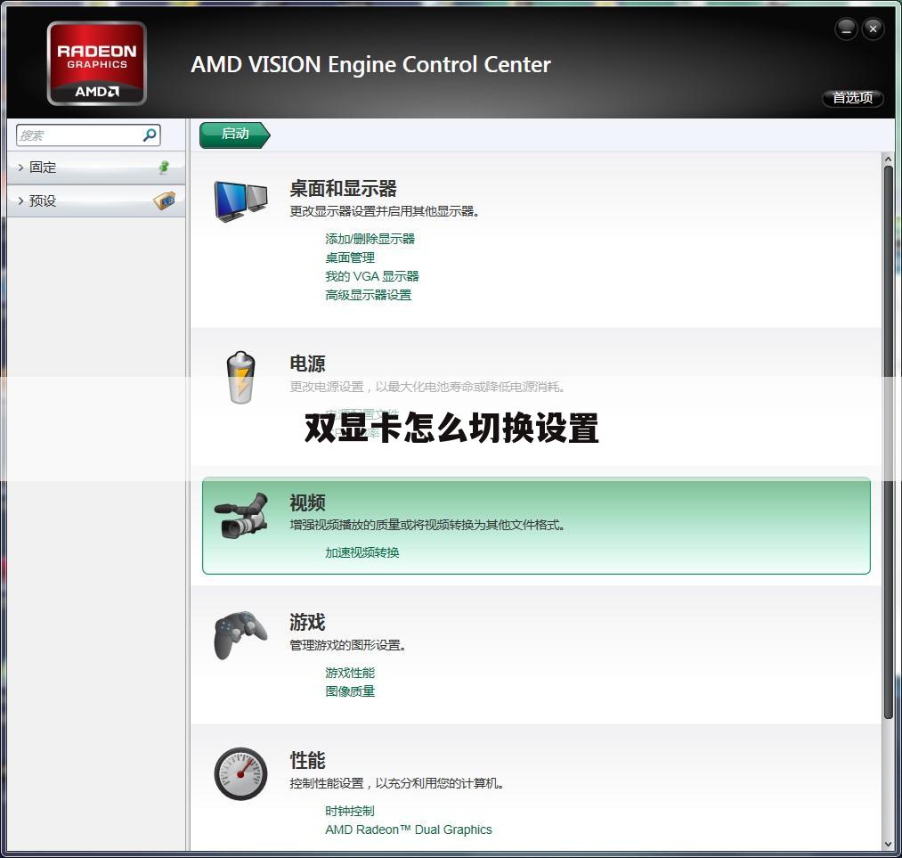Click the AMD VISION Engine Control Center title
This screenshot has width=902, height=858.
370,64
